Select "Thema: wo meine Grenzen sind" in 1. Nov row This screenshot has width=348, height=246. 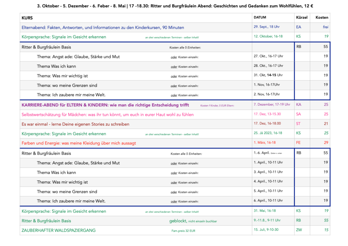(x=67, y=85)
